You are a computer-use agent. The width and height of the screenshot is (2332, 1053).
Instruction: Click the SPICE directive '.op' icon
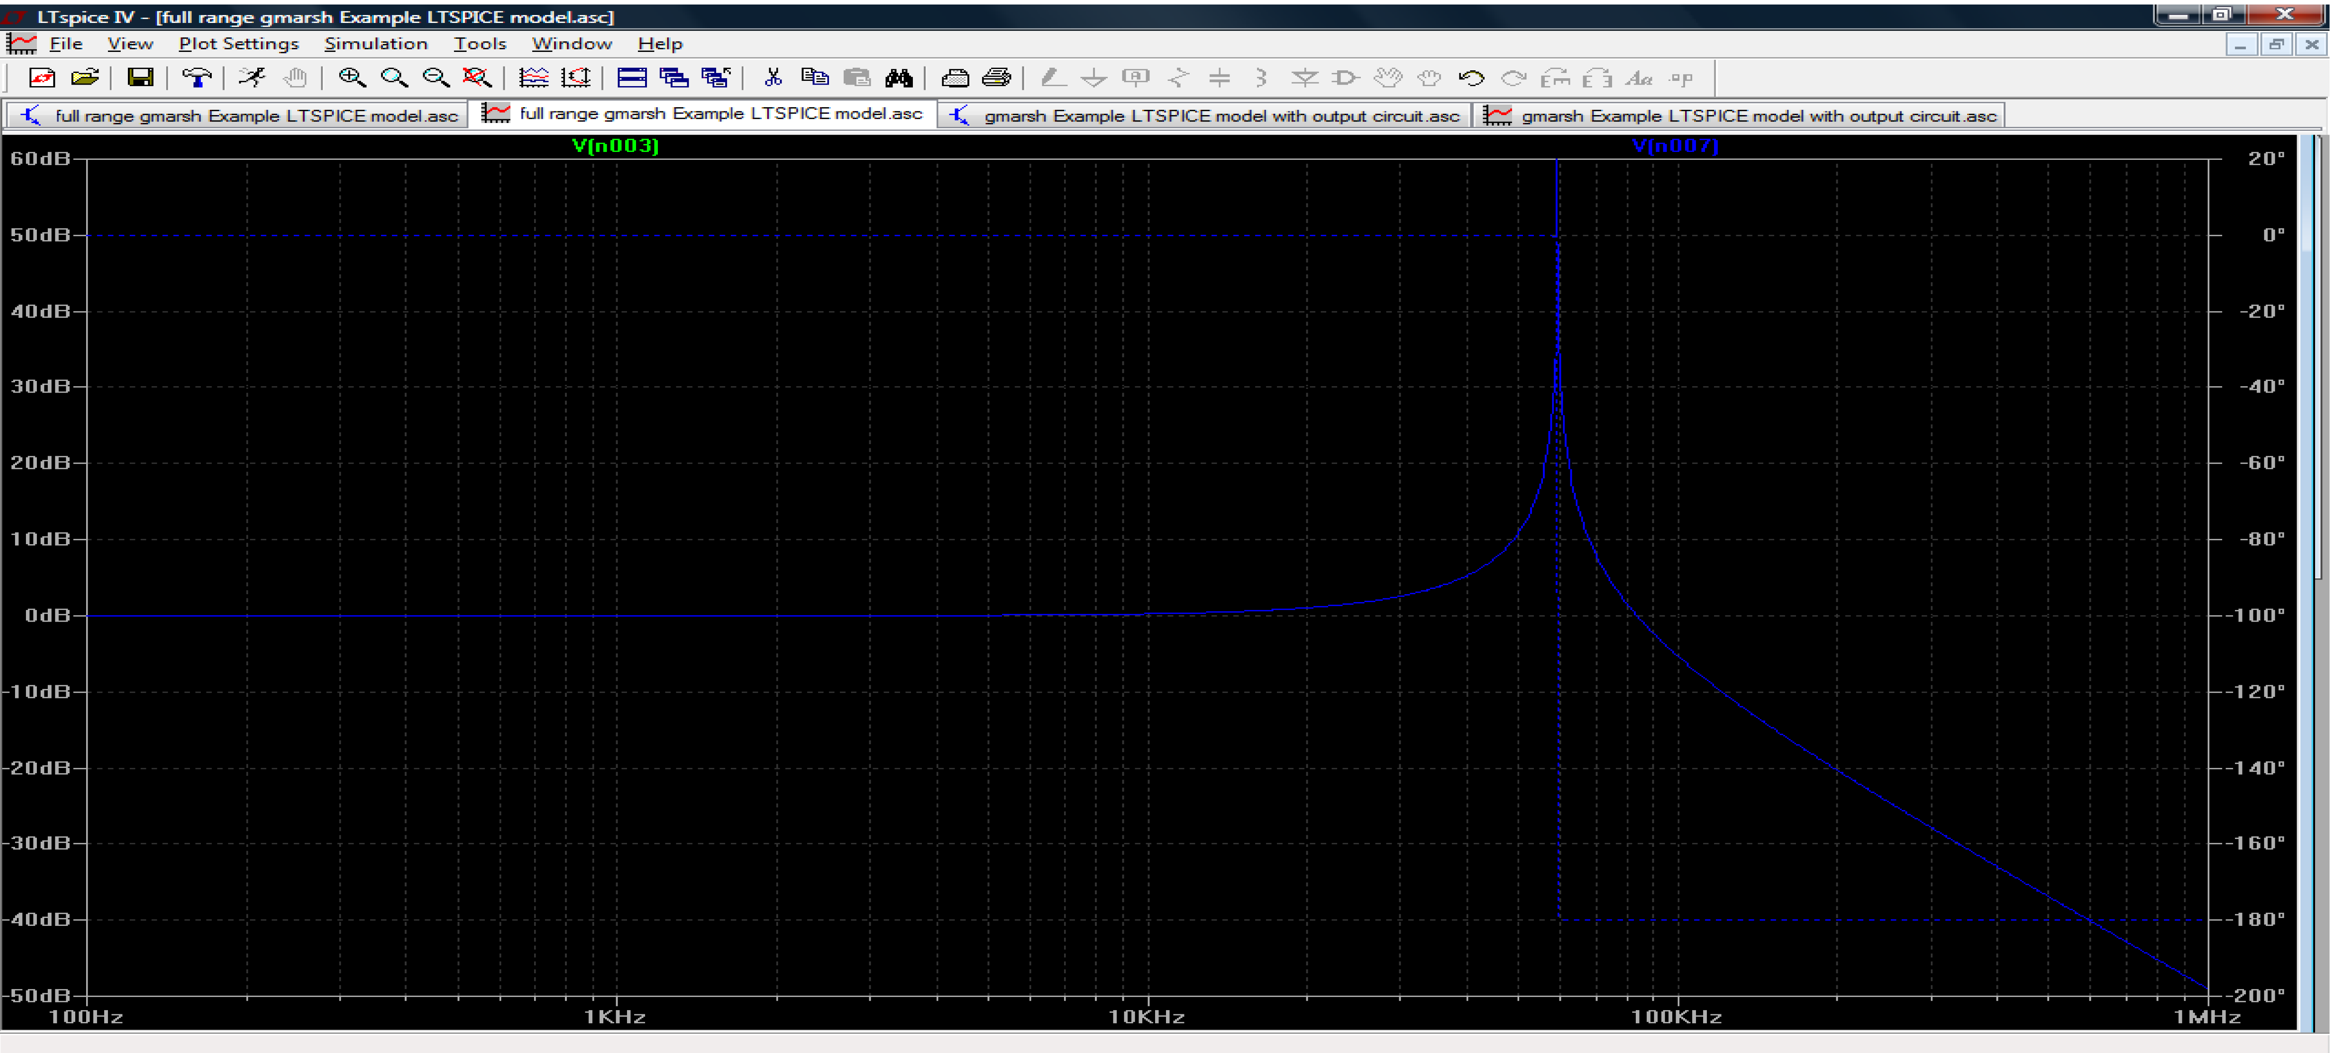click(1681, 78)
